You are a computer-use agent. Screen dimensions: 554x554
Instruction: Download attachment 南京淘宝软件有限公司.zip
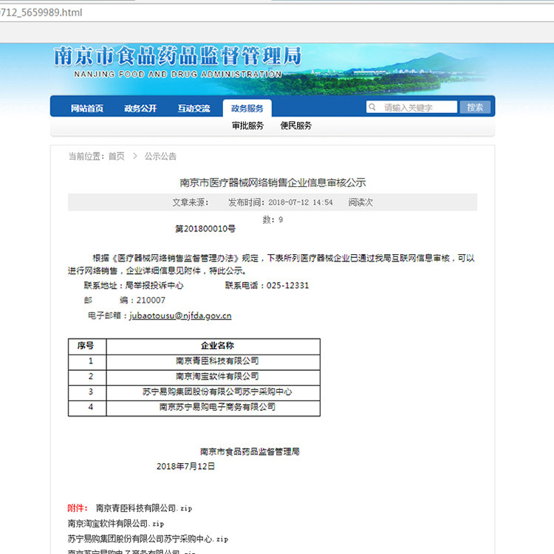pyautogui.click(x=116, y=523)
